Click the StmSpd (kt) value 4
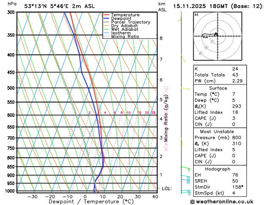The width and height of the screenshot is (266, 205). [234, 193]
